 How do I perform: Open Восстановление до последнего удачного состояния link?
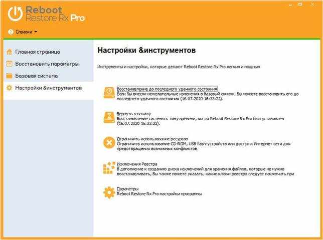(x=167, y=89)
